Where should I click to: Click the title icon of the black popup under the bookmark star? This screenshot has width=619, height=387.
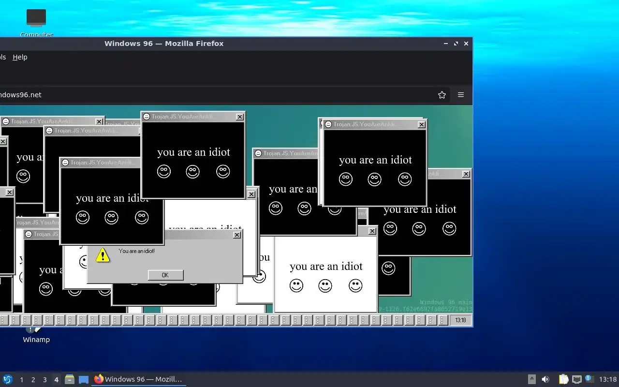(328, 124)
